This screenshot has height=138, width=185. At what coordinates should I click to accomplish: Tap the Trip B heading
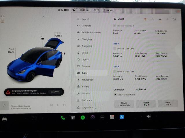[116, 66]
